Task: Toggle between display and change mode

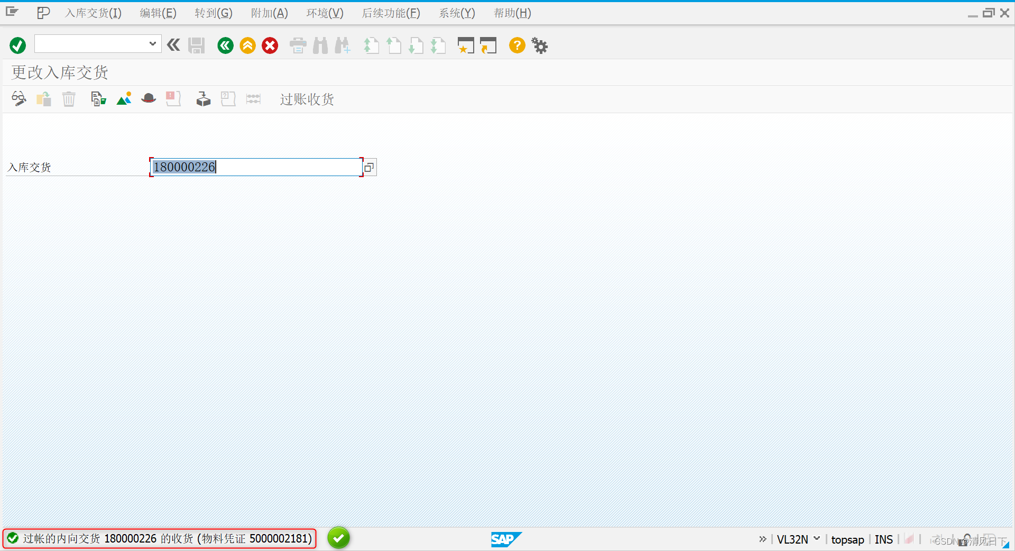Action: click(x=18, y=98)
